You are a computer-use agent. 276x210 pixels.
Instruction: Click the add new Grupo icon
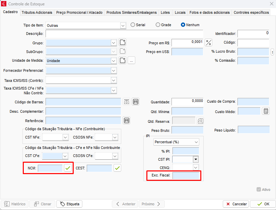tap(123, 42)
